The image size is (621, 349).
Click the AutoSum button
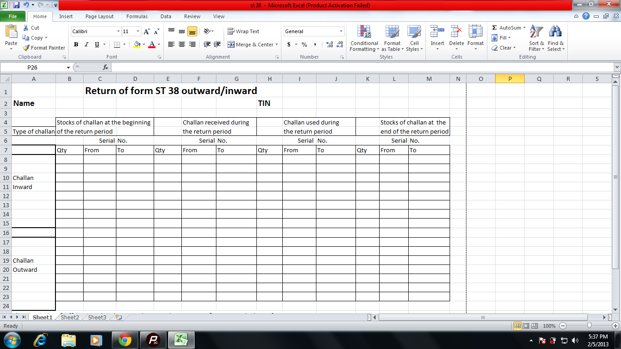click(x=506, y=28)
